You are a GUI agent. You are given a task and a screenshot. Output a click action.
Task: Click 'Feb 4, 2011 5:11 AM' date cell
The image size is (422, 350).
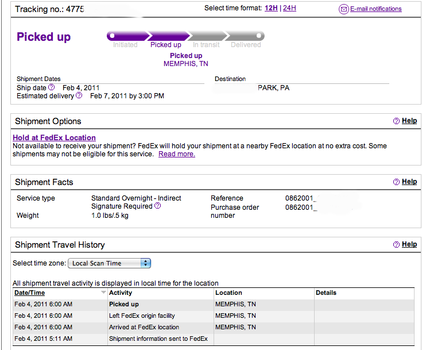tap(43, 339)
